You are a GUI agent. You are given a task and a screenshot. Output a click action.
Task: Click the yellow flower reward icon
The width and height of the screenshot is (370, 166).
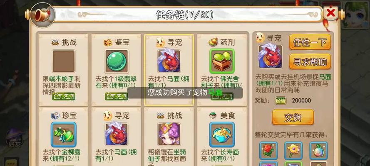click(293, 151)
